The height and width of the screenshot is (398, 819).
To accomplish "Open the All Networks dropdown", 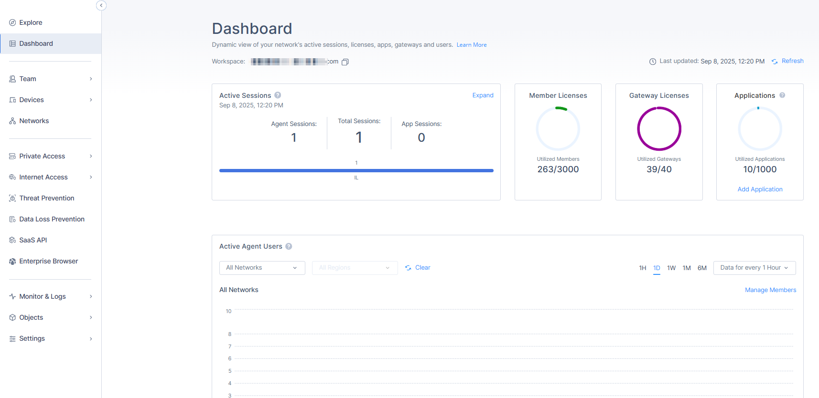I will 262,268.
